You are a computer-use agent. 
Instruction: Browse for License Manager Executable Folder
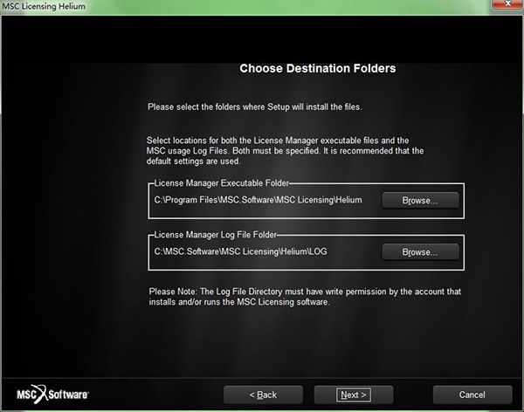tap(420, 200)
